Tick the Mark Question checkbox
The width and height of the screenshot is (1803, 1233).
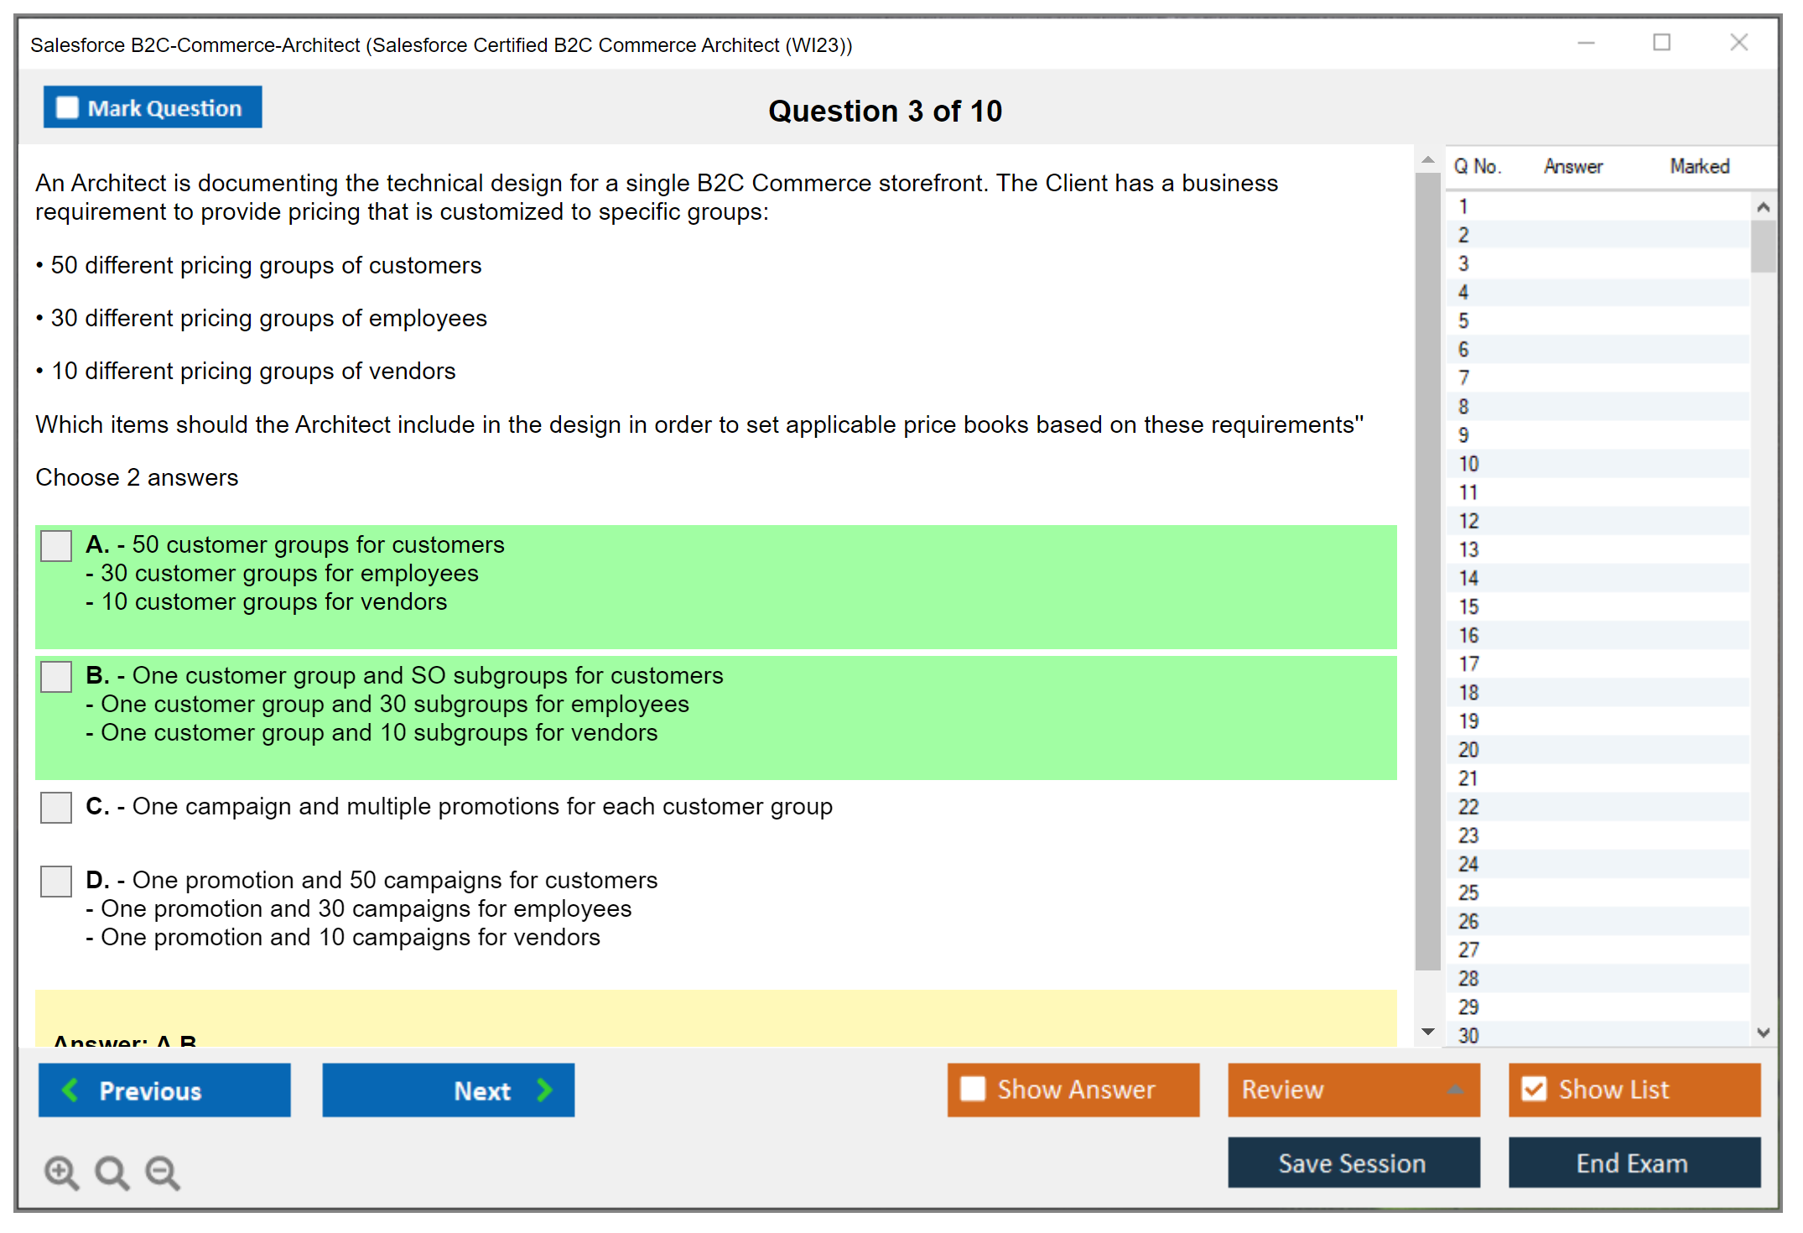[x=67, y=107]
